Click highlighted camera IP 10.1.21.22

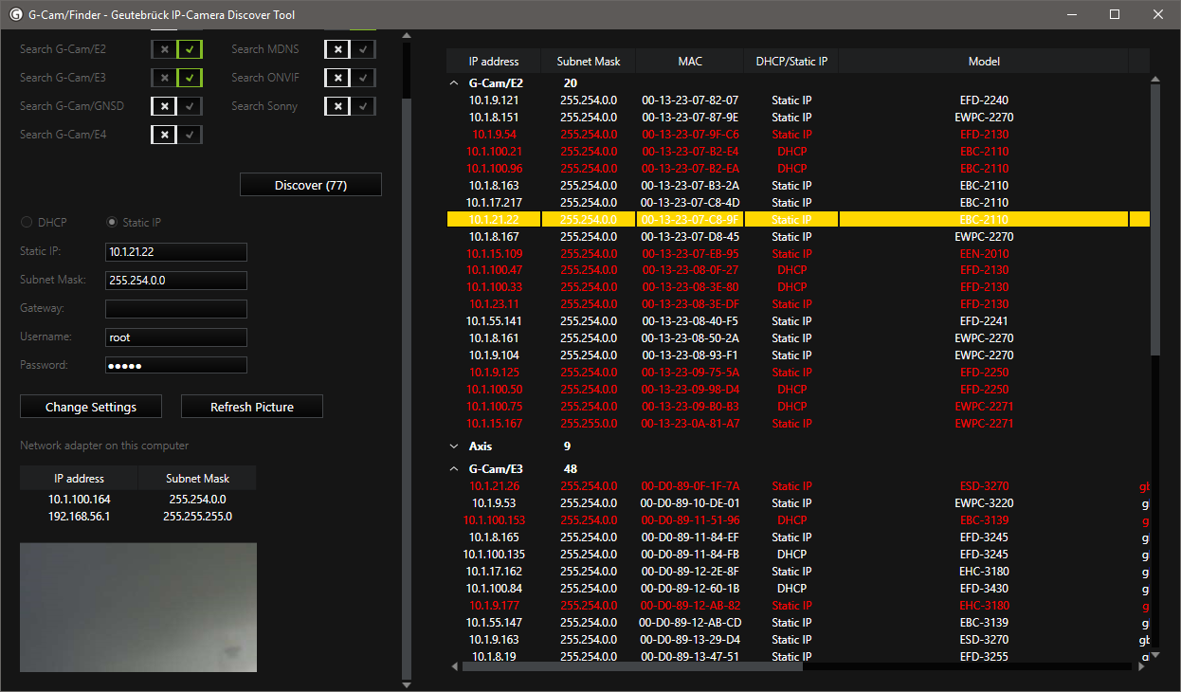(494, 220)
